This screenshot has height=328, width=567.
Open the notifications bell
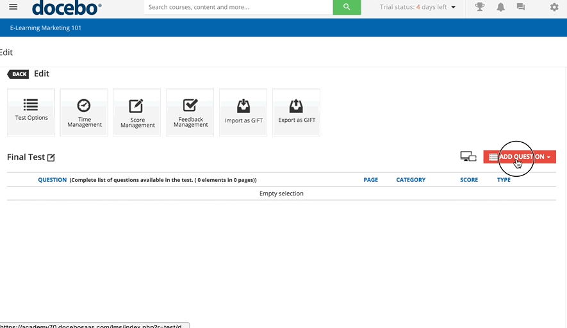(500, 7)
